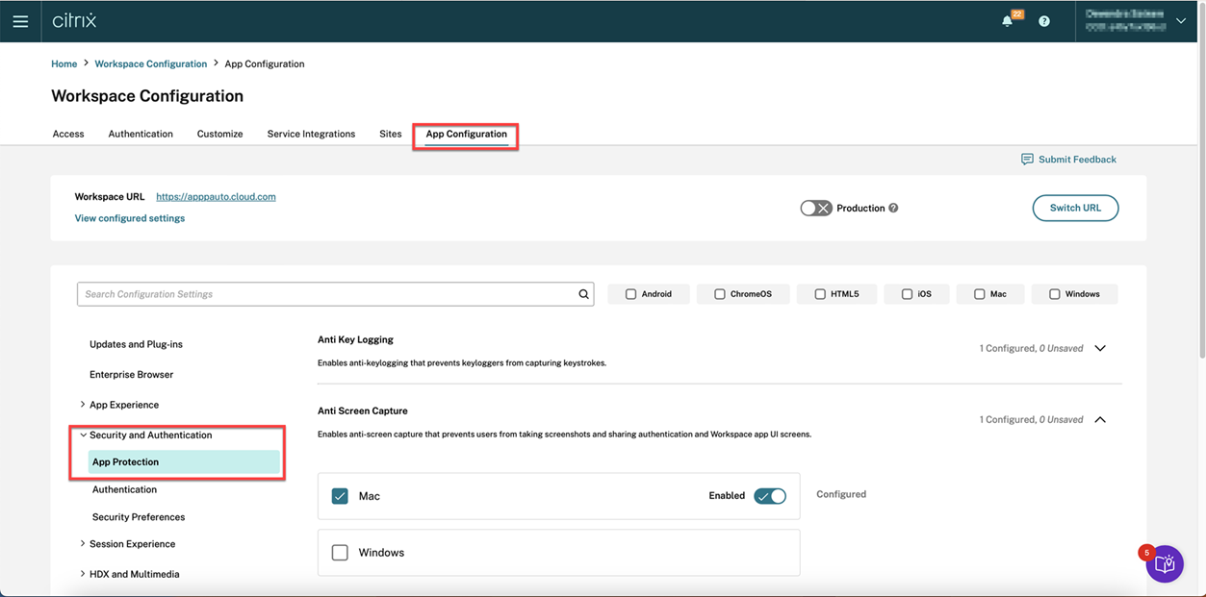The image size is (1206, 597).
Task: Open the Workspace Configuration breadcrumb link
Action: tap(151, 63)
